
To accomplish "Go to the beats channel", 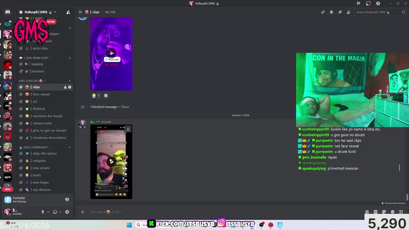I will (45, 175).
